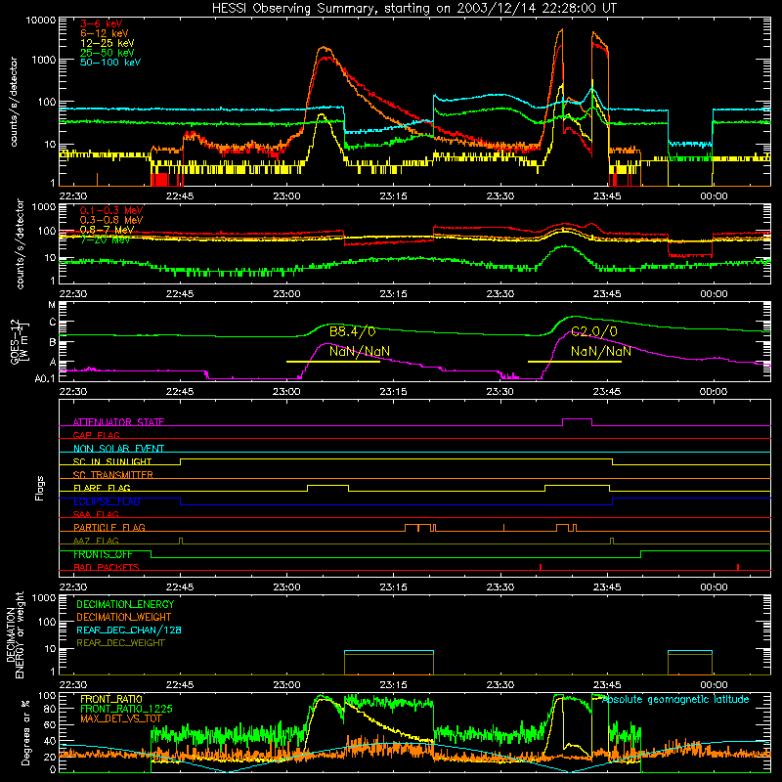The height and width of the screenshot is (782, 782).
Task: Select the 12-25 keV legend label
Action: click(x=108, y=43)
